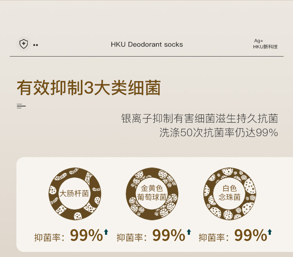The height and width of the screenshot is (257, 293).
Task: Select the 大肠杆菌 bacteria circle
Action: point(74,193)
